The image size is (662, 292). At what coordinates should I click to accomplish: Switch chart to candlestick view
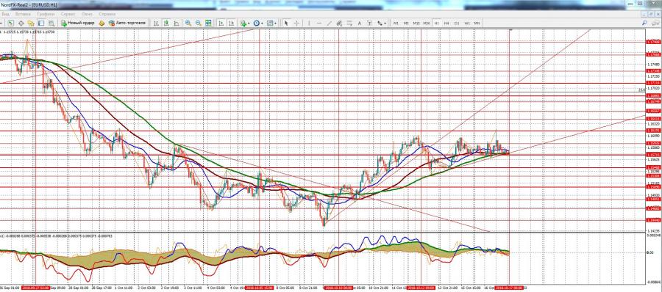(x=166, y=23)
